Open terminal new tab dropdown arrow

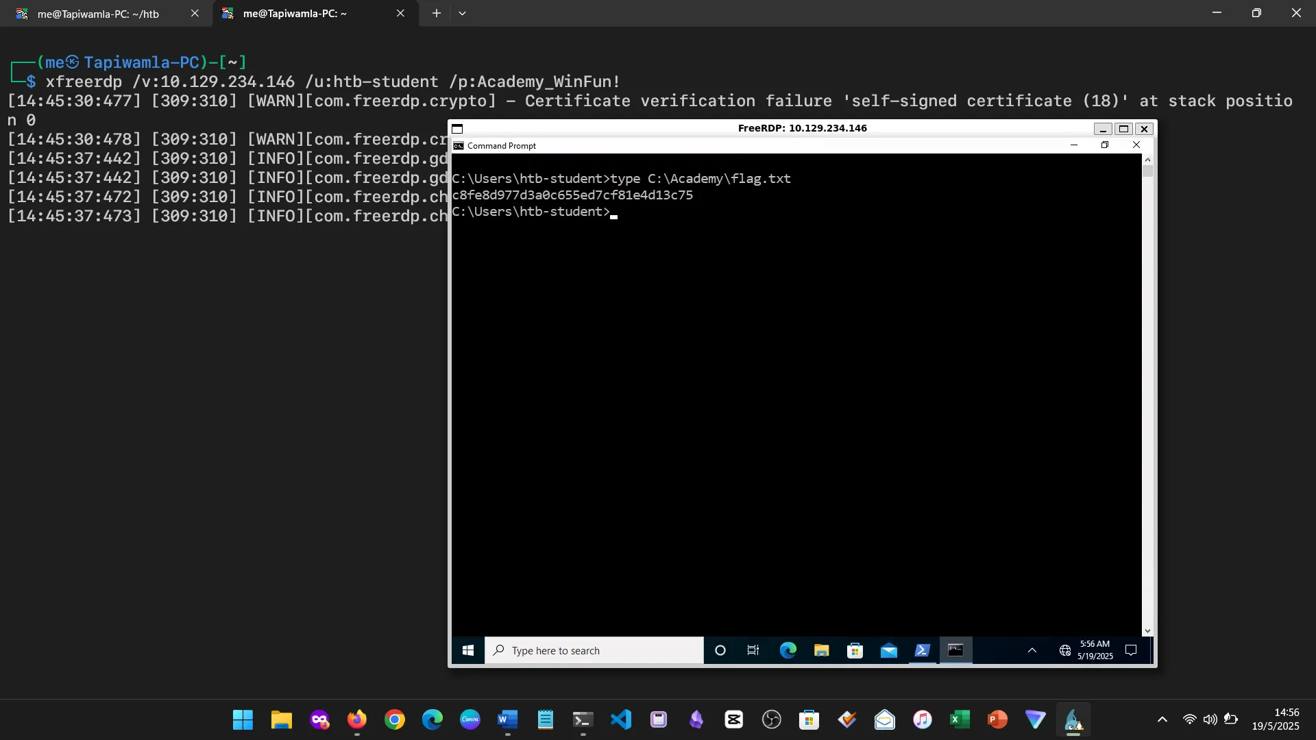pos(463,13)
